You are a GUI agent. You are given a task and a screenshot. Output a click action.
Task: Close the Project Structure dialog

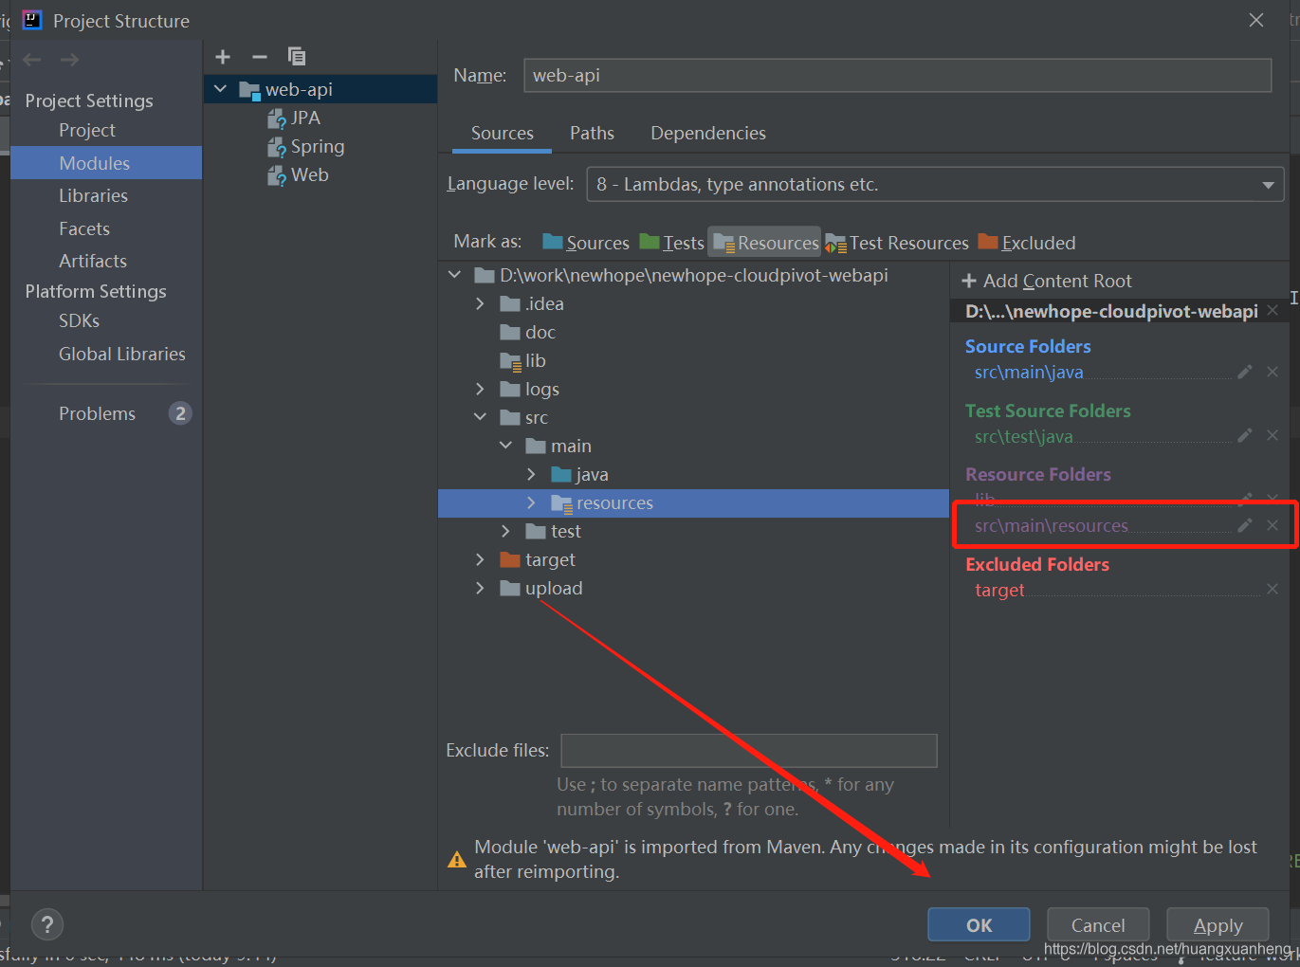(1256, 20)
